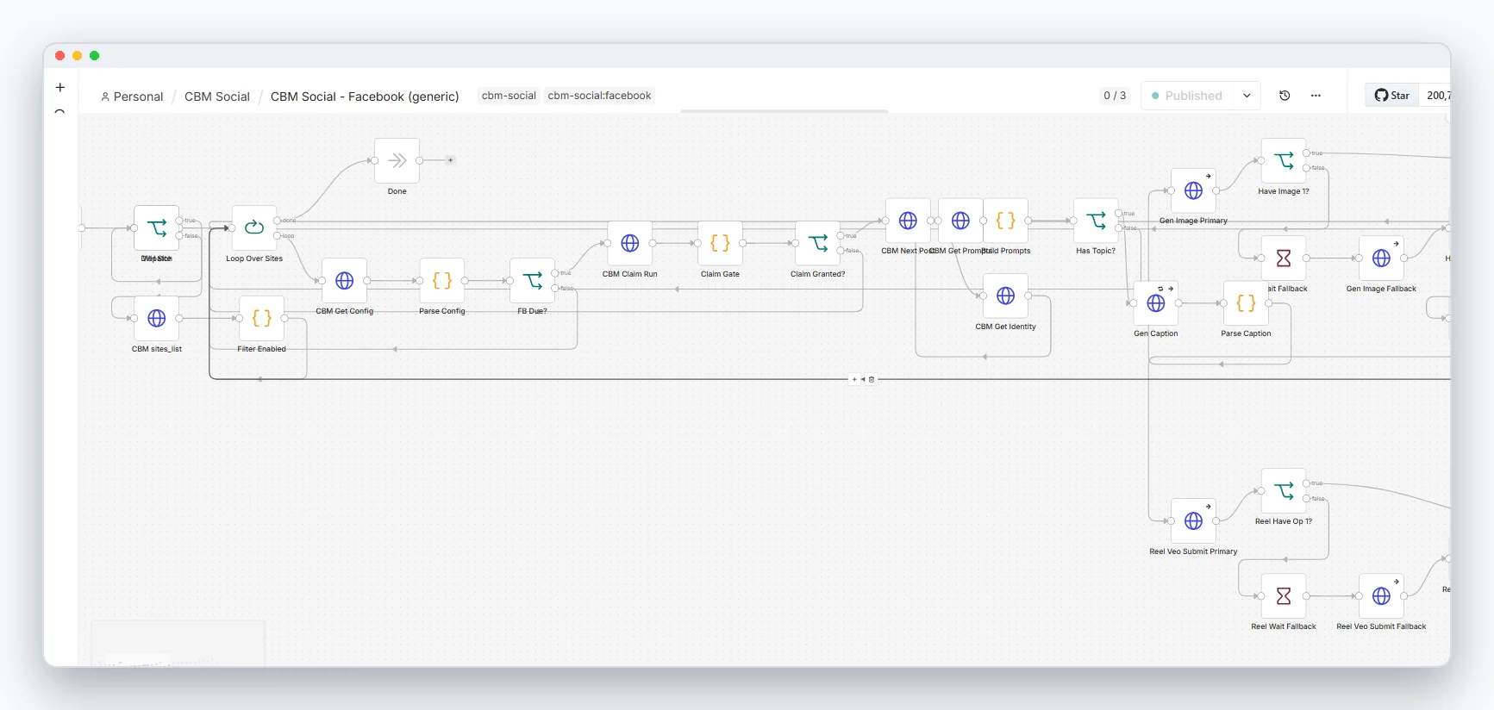Image resolution: width=1494 pixels, height=710 pixels.
Task: Click the FB Due? condition node
Action: [532, 280]
